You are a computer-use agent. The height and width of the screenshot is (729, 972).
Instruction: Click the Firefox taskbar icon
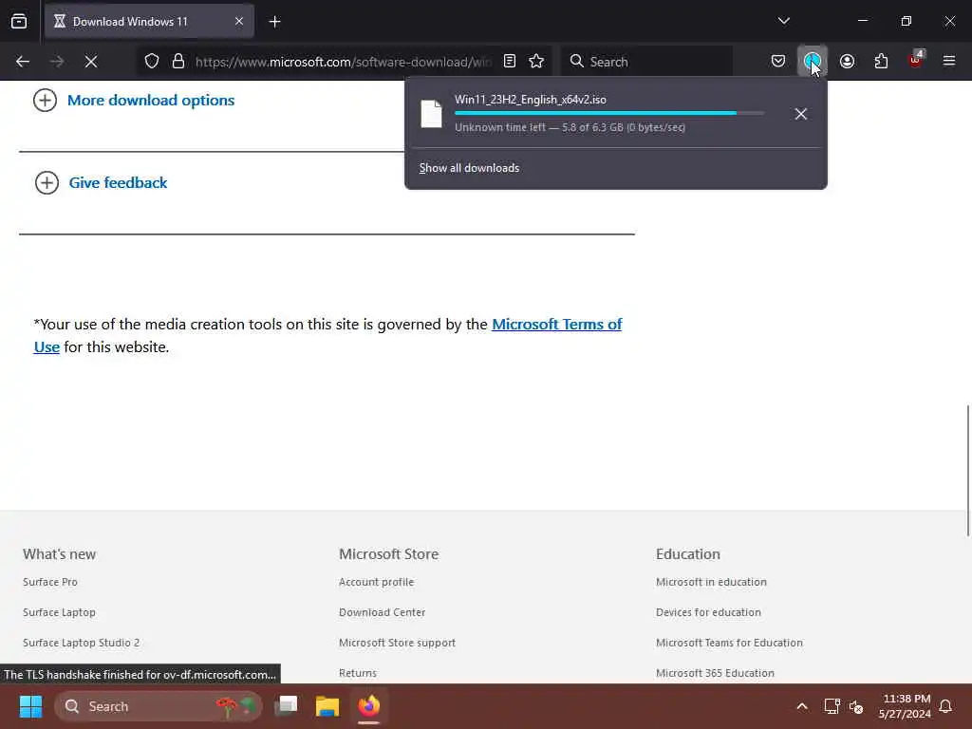click(x=369, y=706)
